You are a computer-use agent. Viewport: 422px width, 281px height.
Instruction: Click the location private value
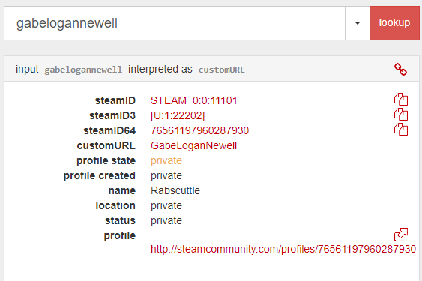click(166, 206)
